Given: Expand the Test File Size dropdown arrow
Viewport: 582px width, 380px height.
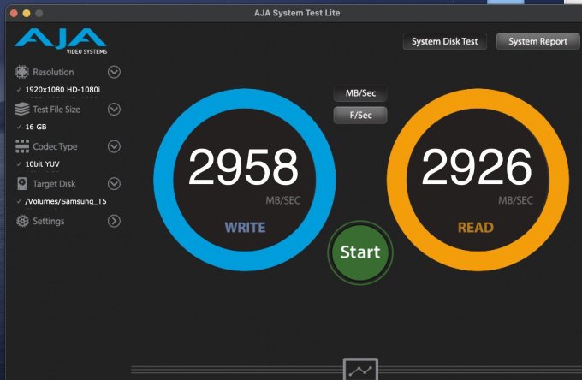Looking at the screenshot, I should point(114,109).
